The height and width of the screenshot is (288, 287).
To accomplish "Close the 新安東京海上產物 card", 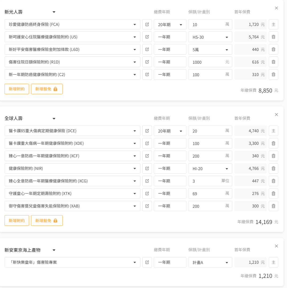I will pos(276,246).
